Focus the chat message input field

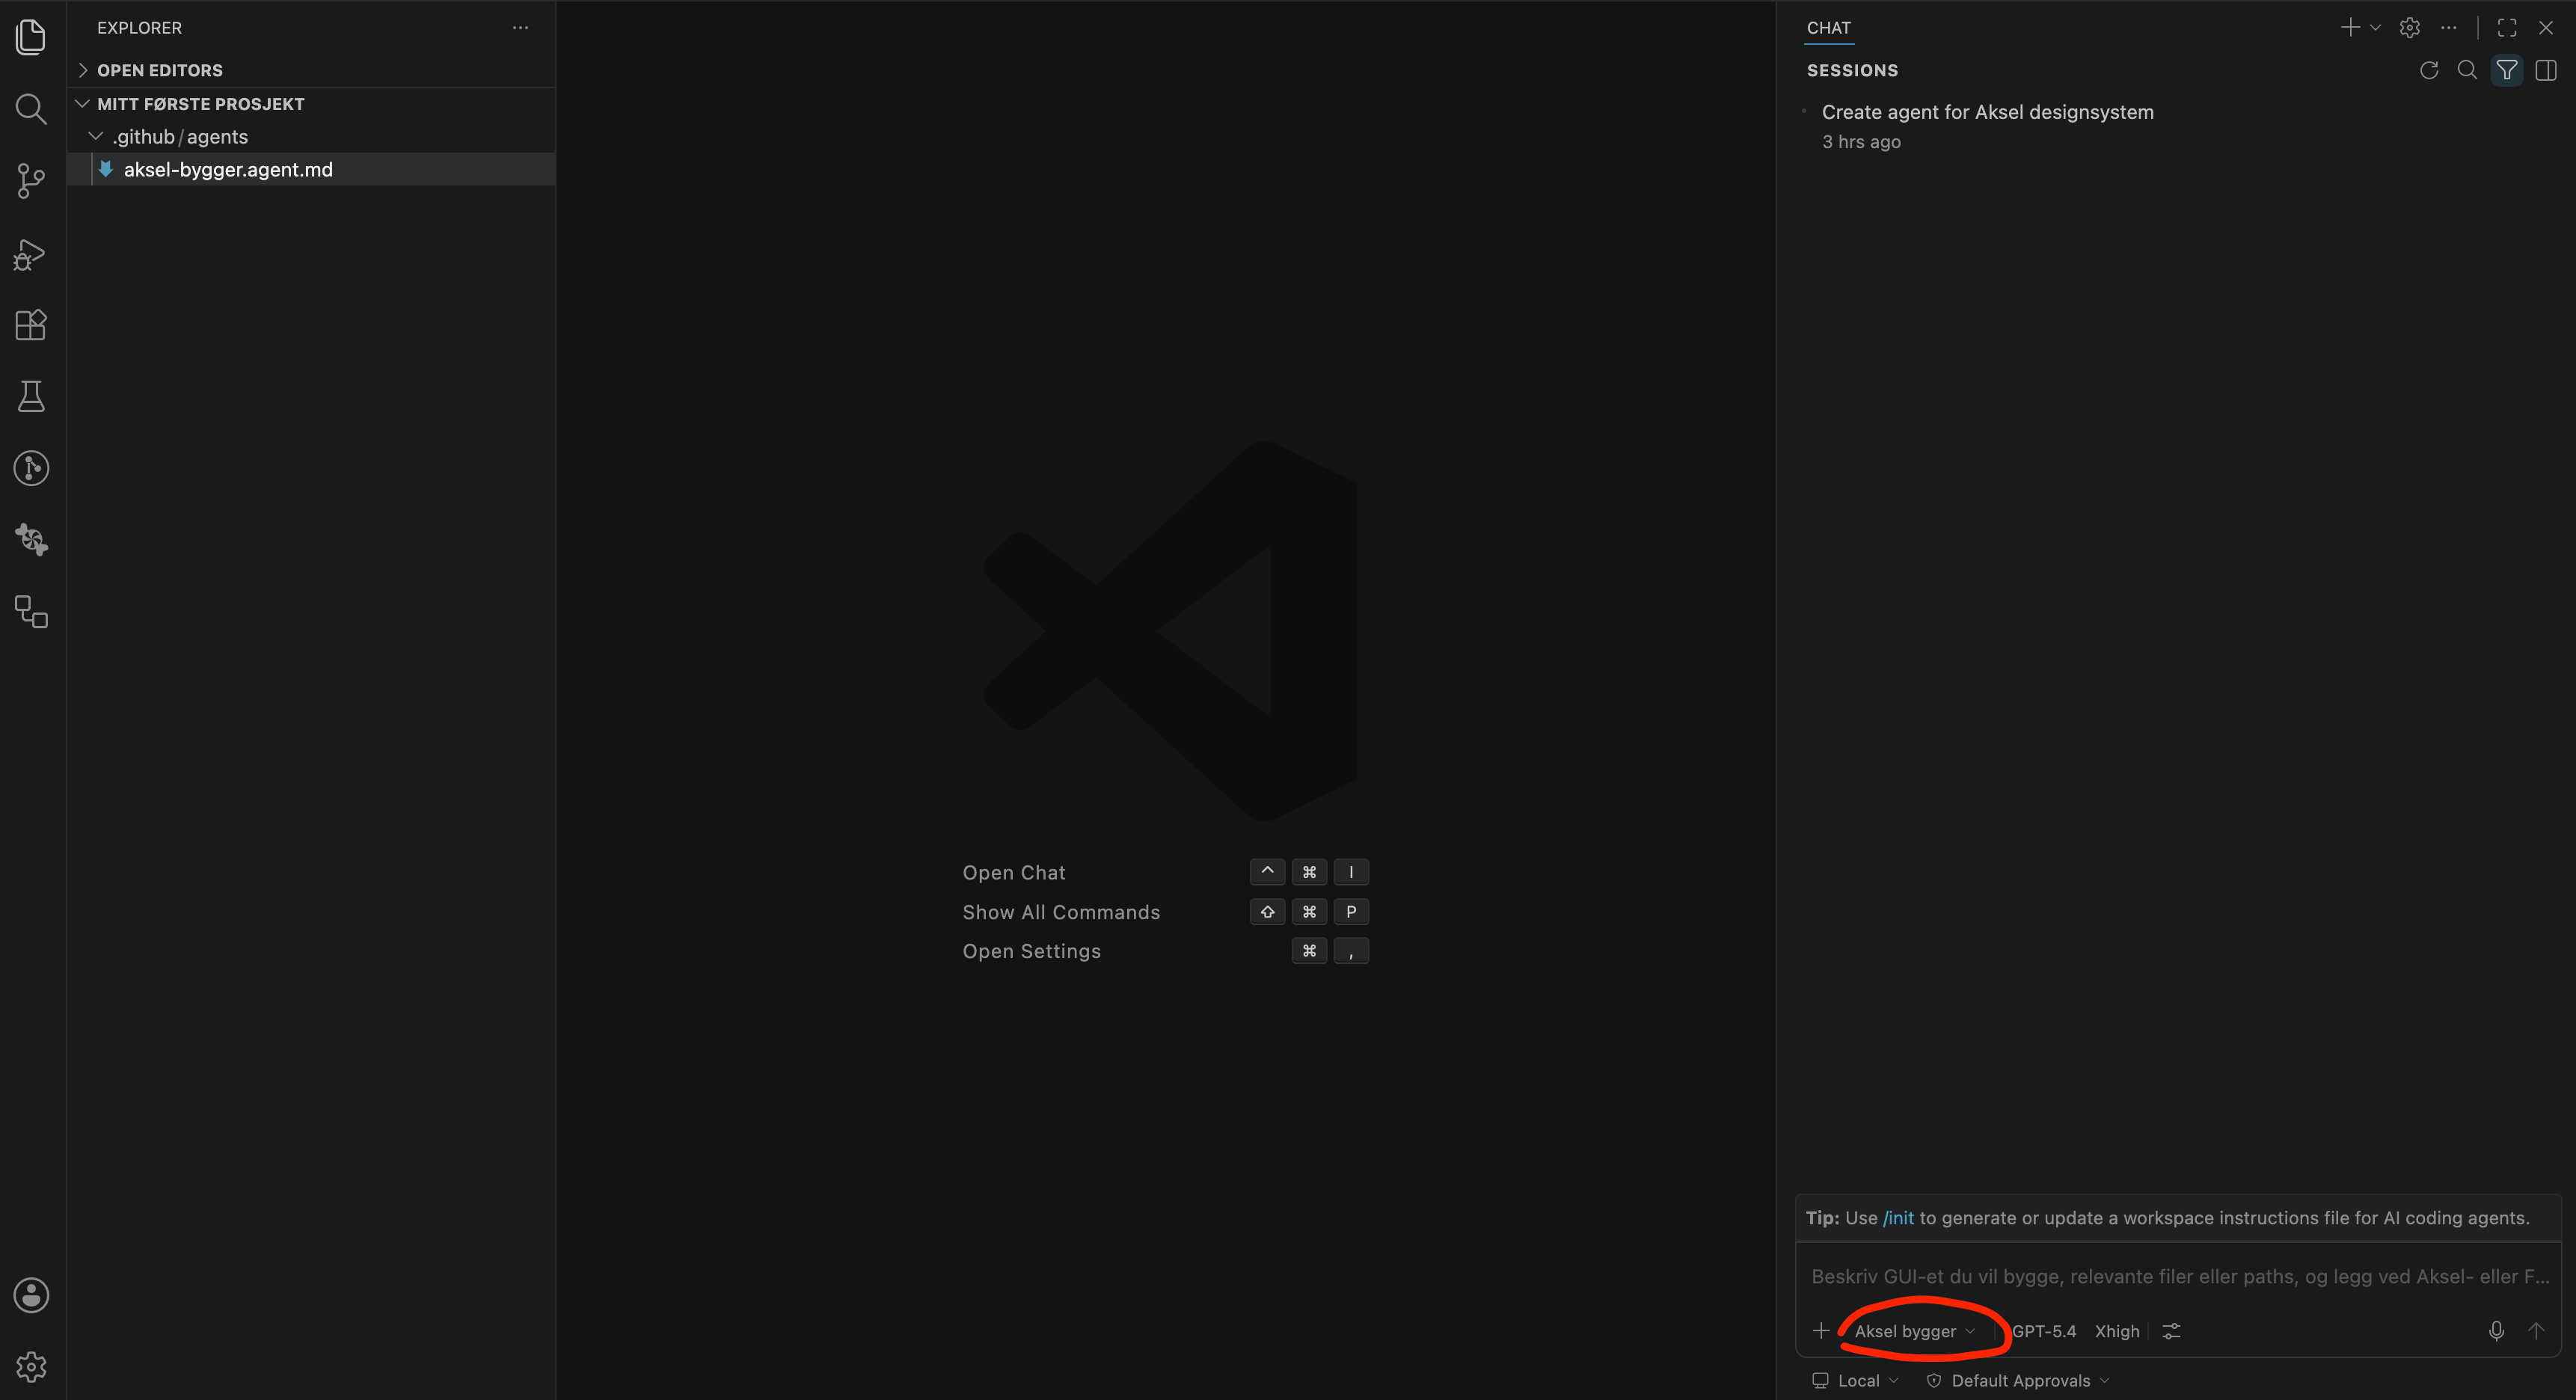click(x=2179, y=1276)
